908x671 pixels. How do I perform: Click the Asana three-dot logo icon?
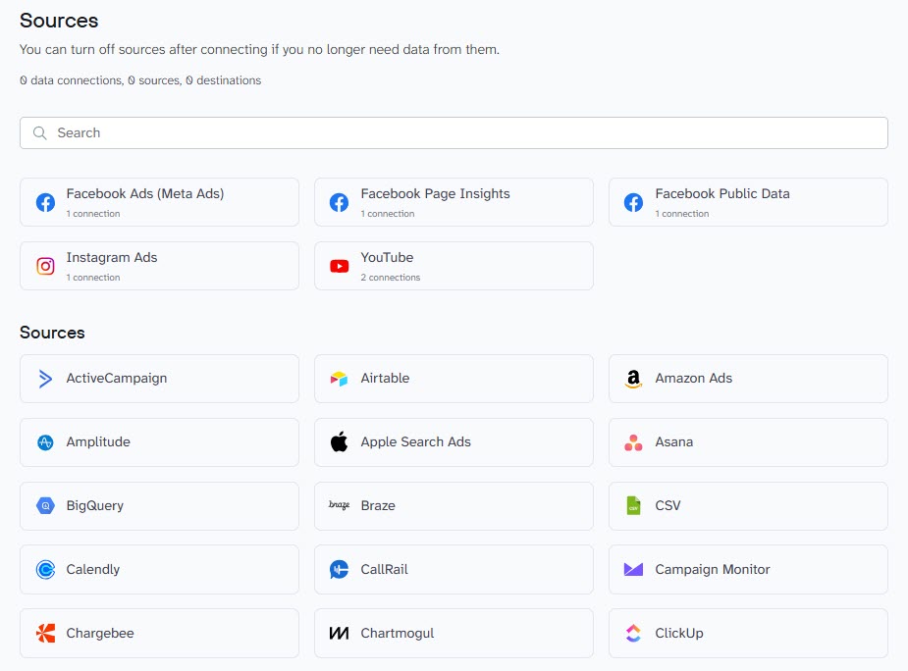click(x=633, y=442)
